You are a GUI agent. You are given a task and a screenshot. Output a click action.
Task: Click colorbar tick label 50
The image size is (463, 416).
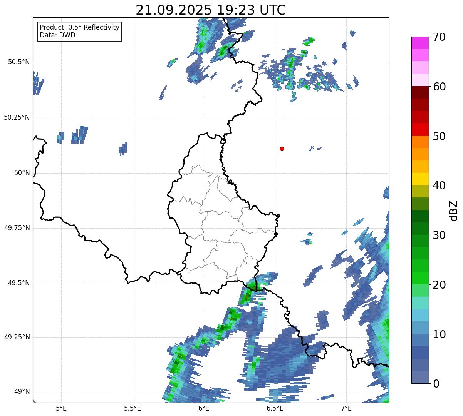(x=439, y=136)
